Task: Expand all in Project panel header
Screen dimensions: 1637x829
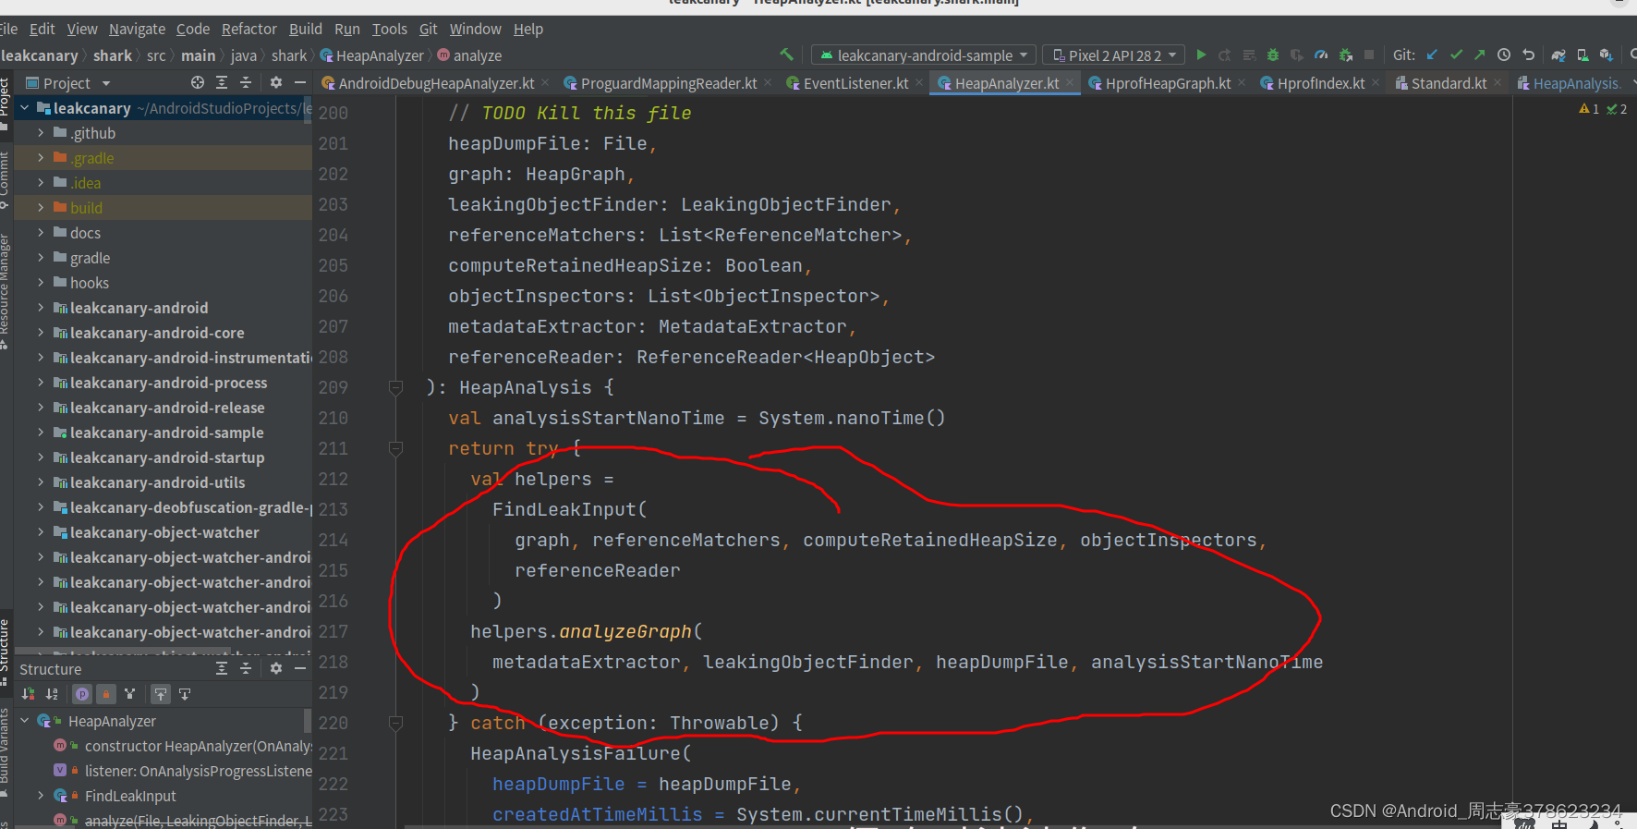Action: point(222,83)
